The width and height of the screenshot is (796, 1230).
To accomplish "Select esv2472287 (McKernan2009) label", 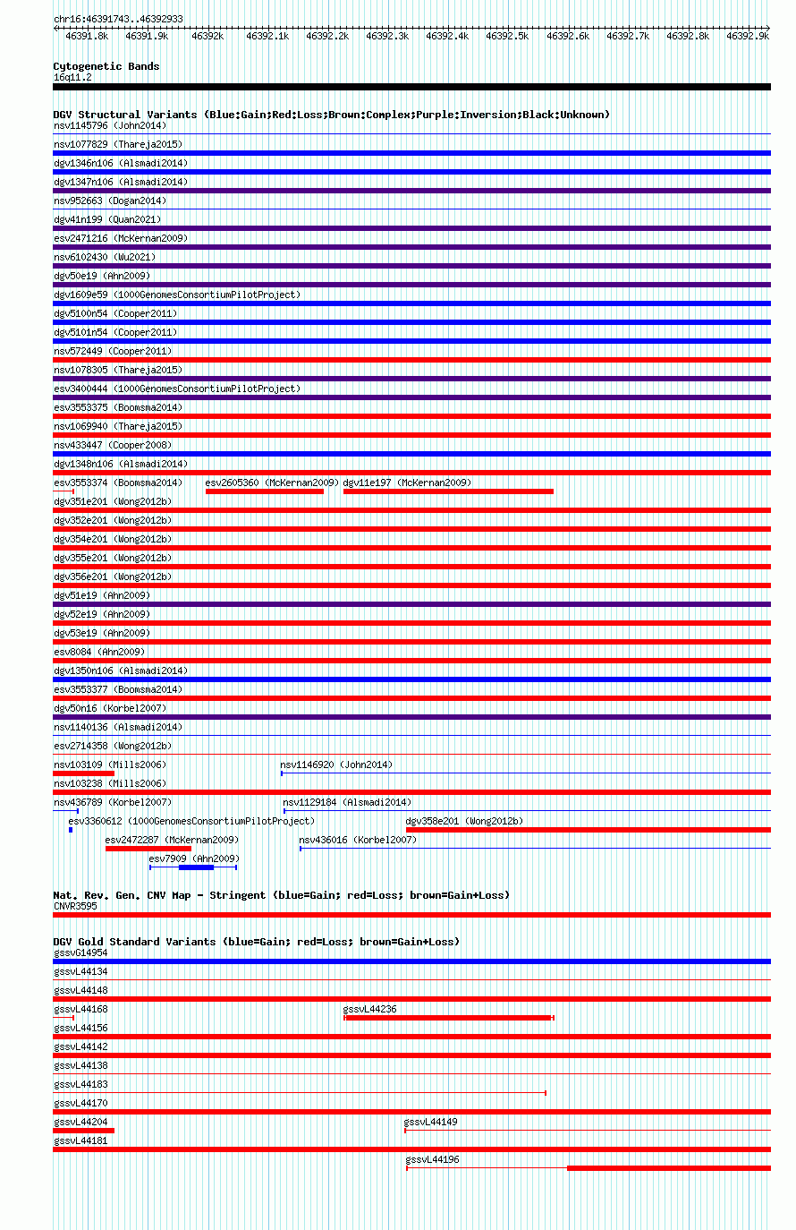I will [x=172, y=840].
